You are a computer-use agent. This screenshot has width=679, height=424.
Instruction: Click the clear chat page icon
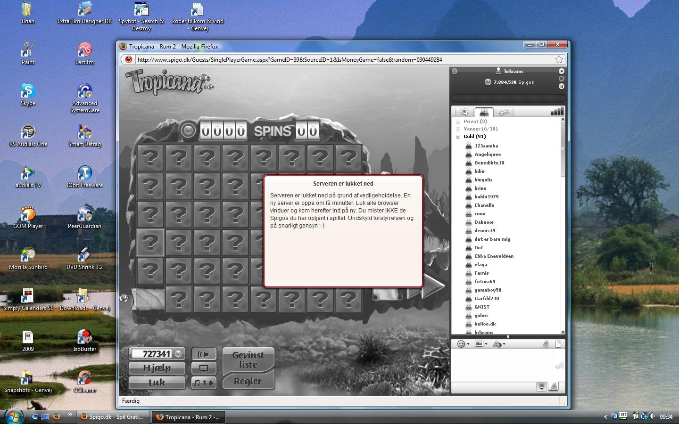click(x=558, y=344)
